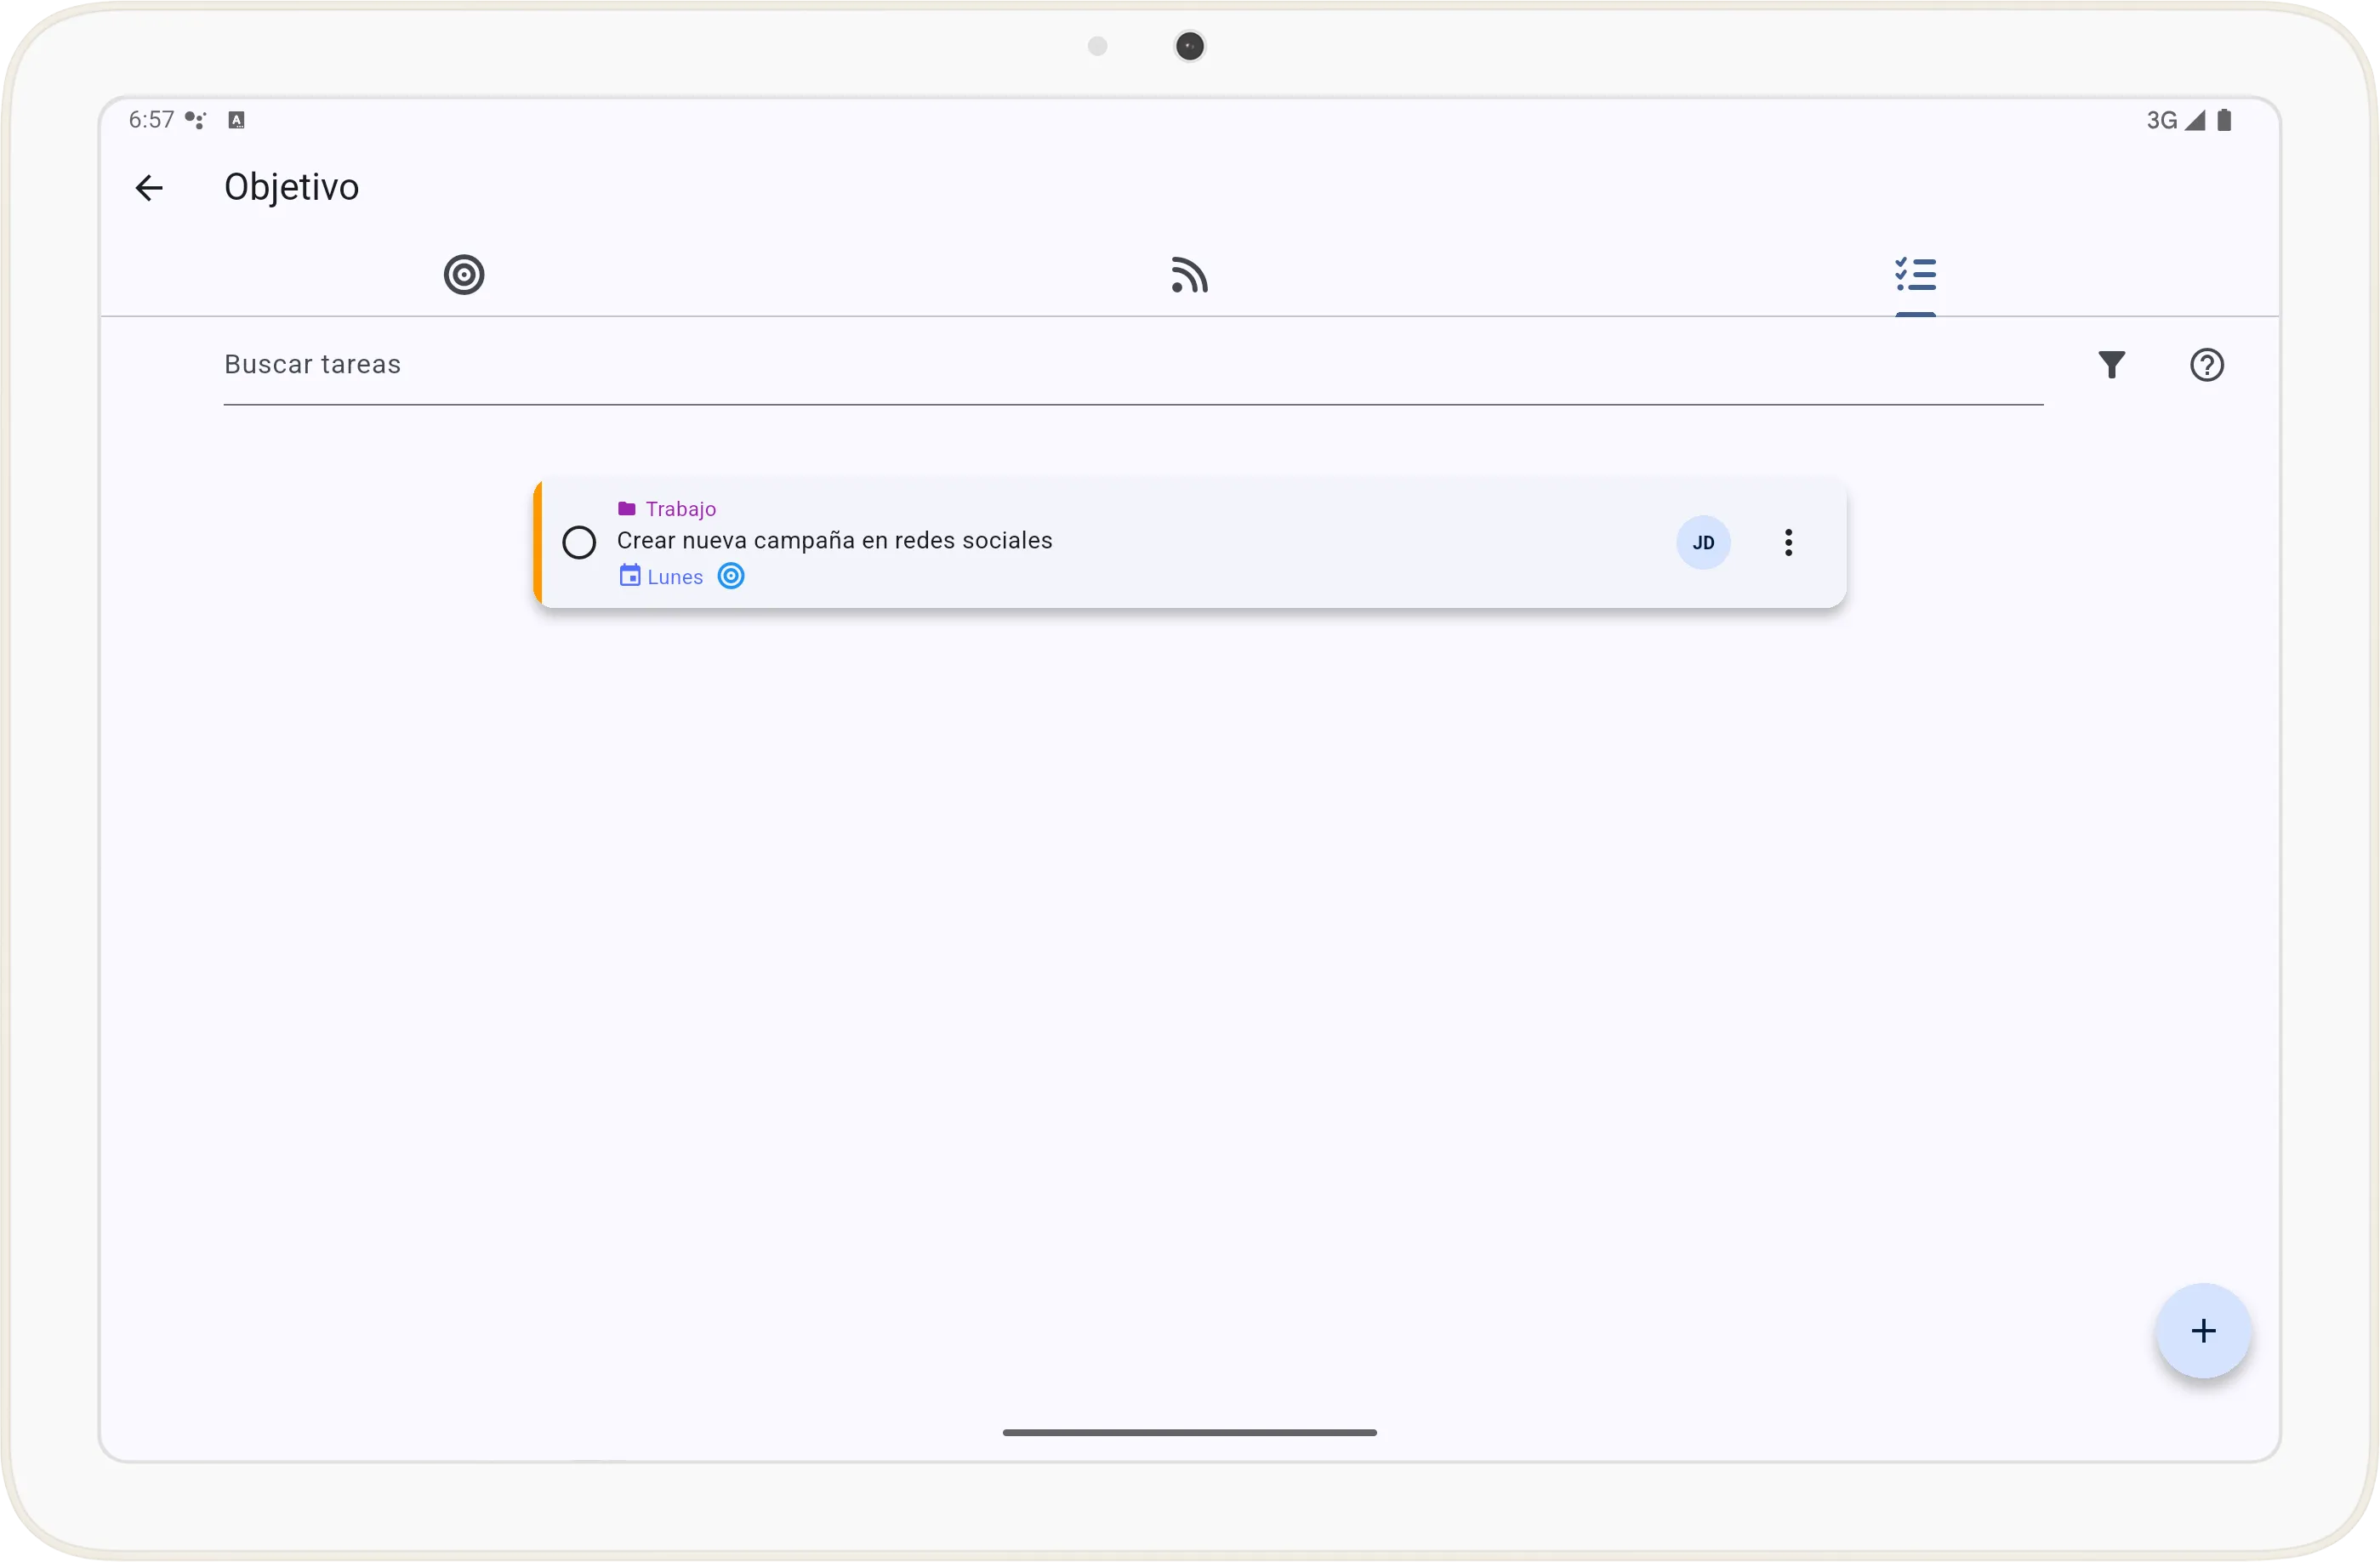The width and height of the screenshot is (2380, 1562).
Task: Click the blue goal icon on task
Action: click(731, 576)
